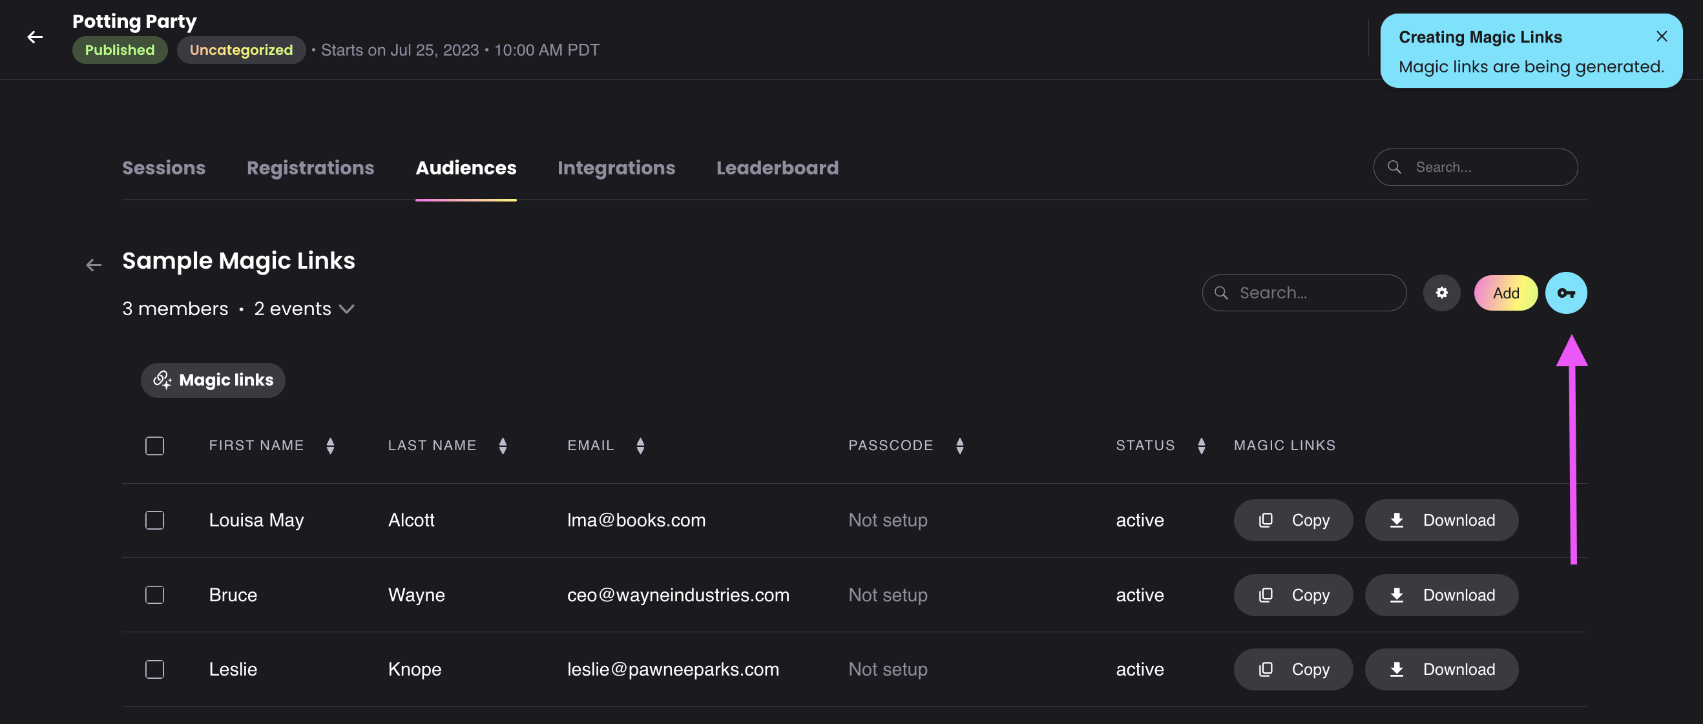Click the ceo@wayneindustries.com email cell
Viewport: 1703px width, 724px height.
pos(678,595)
